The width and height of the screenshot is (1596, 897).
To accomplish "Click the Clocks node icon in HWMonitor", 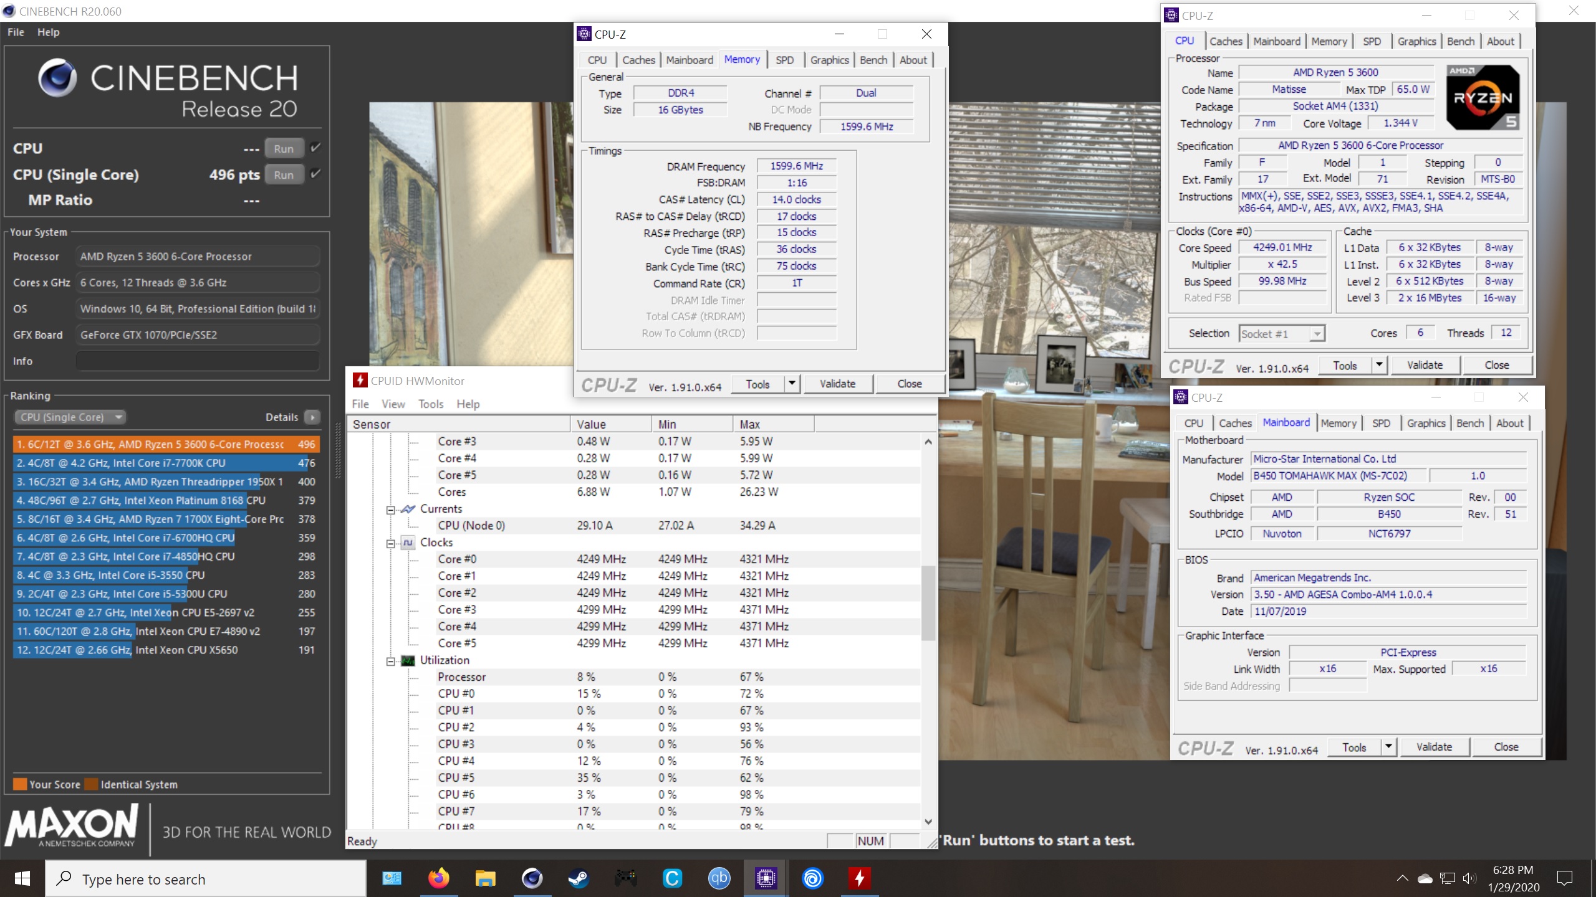I will coord(408,543).
